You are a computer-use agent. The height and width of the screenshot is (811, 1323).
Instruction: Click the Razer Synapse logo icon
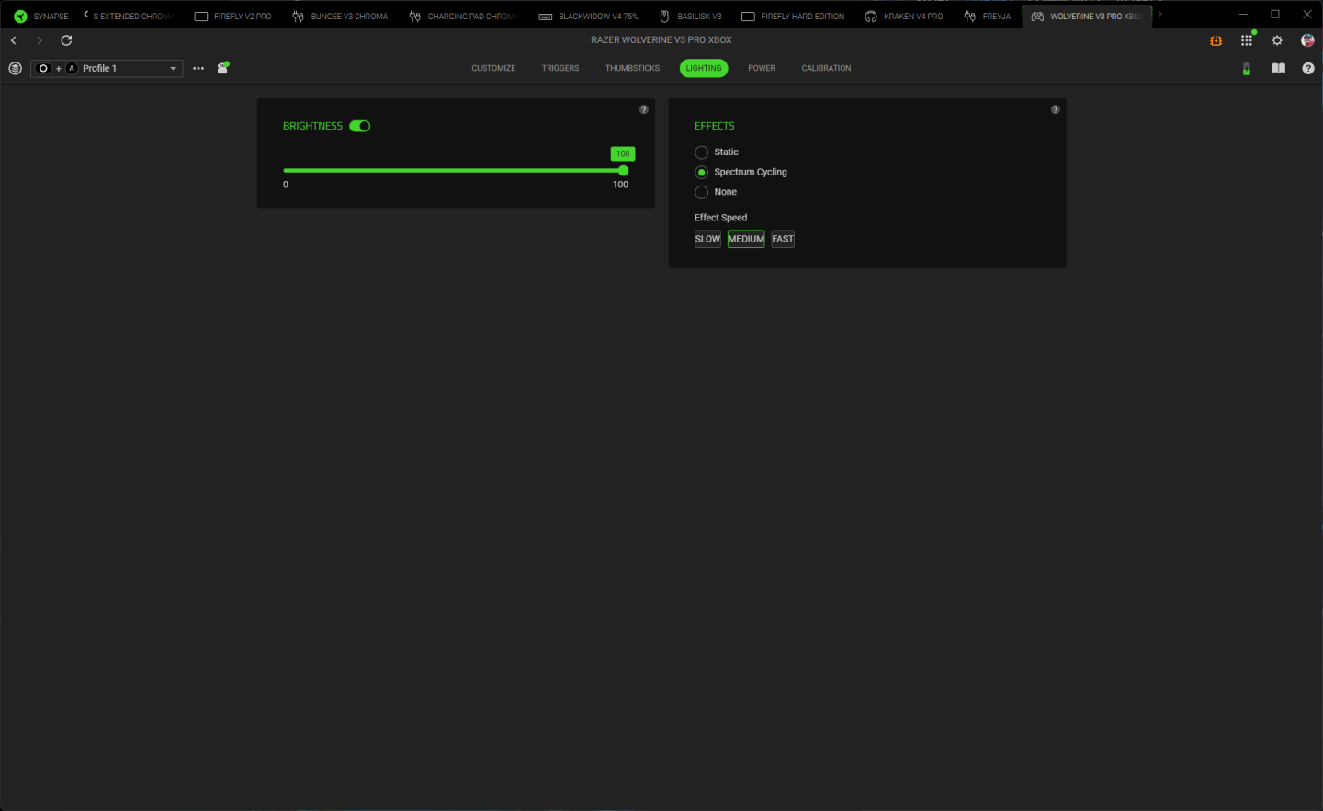[x=20, y=16]
